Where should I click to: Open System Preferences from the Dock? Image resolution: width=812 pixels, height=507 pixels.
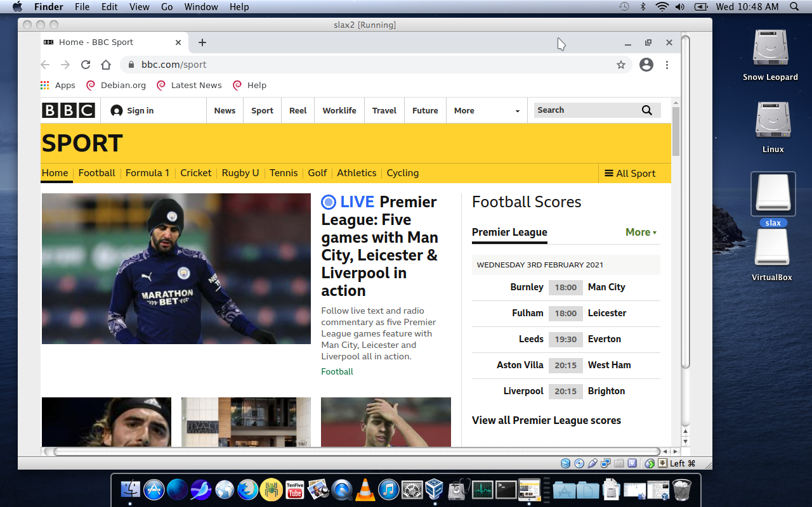(x=412, y=489)
